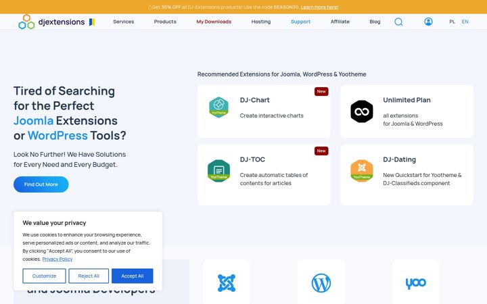The width and height of the screenshot is (487, 304).
Task: Open the DJ-TOC card title
Action: tap(252, 159)
